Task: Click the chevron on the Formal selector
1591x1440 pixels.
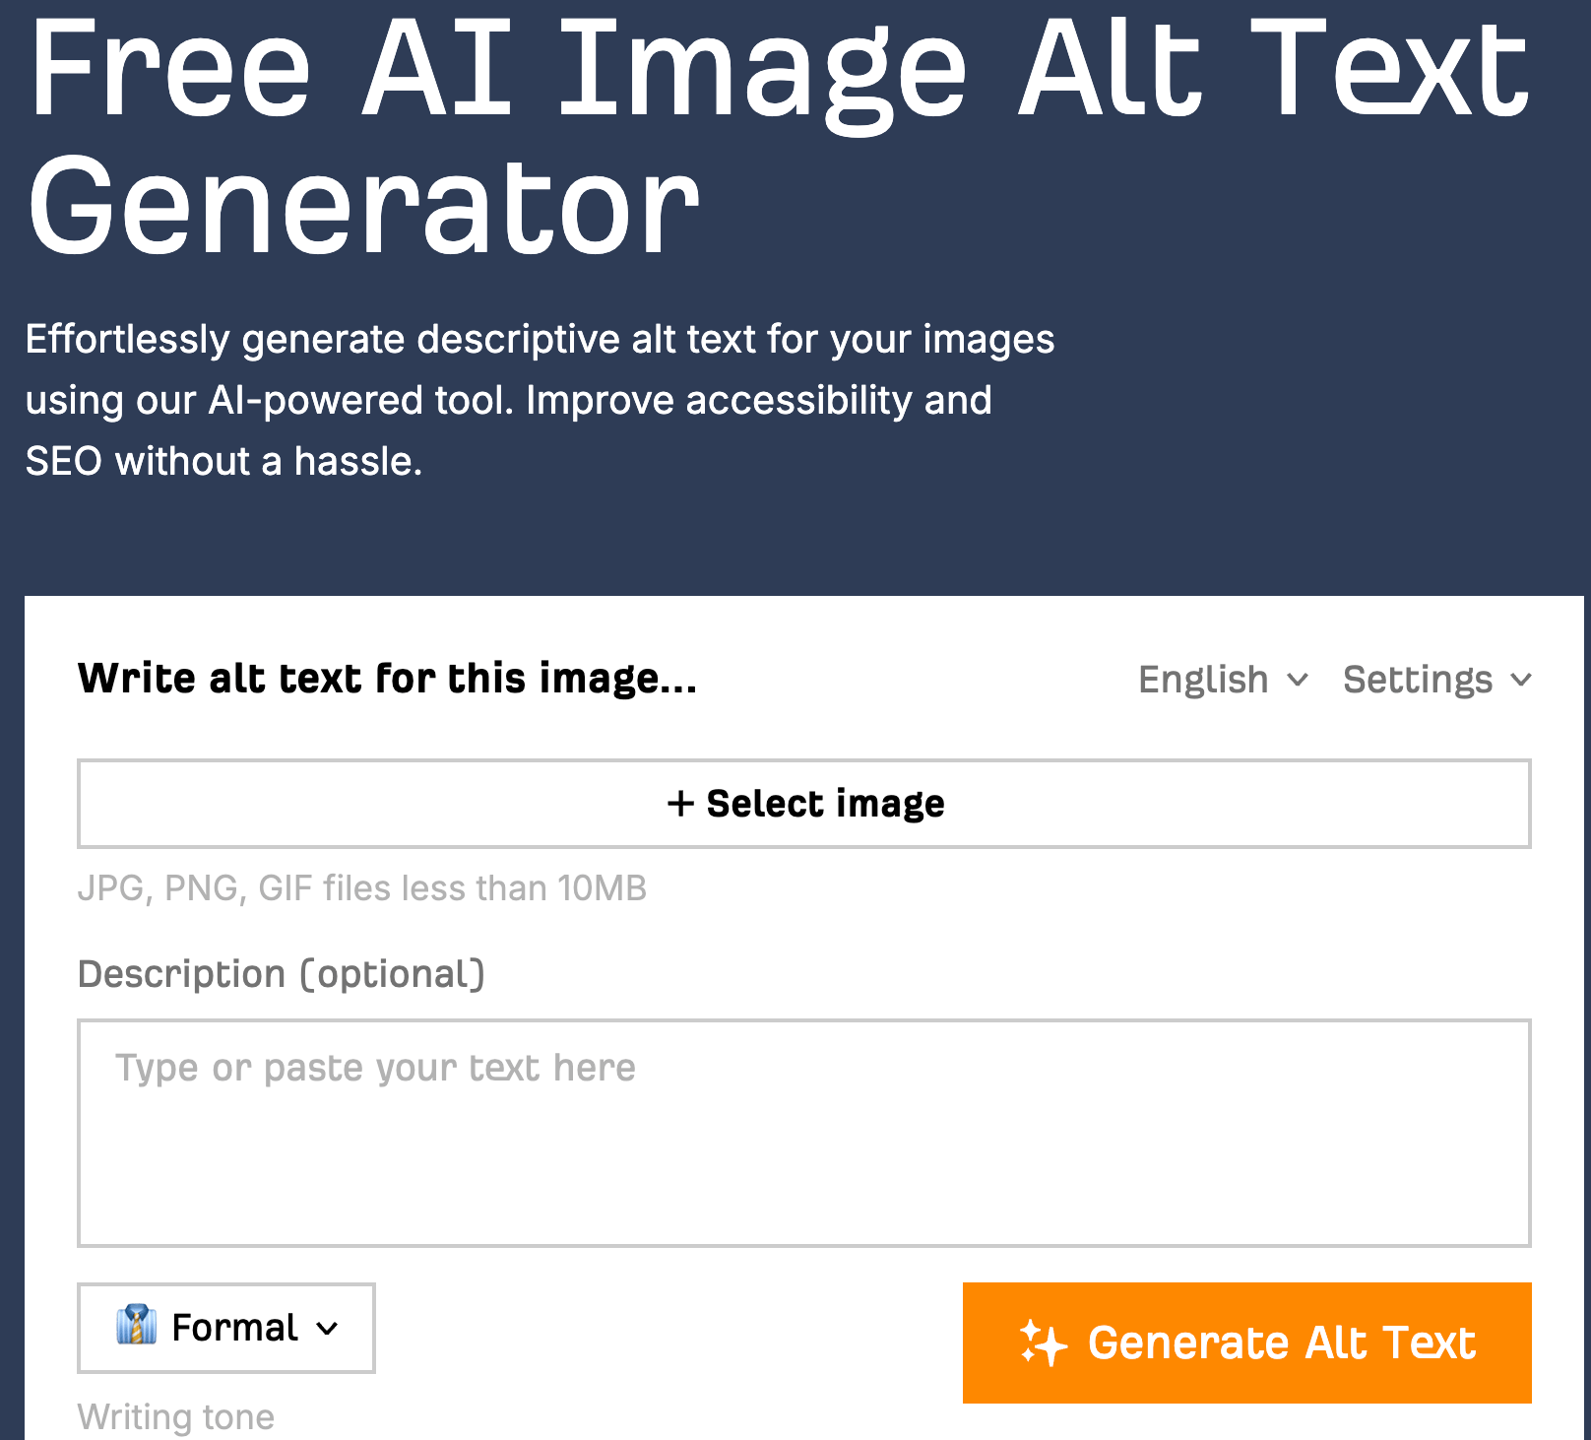Action: click(x=328, y=1330)
